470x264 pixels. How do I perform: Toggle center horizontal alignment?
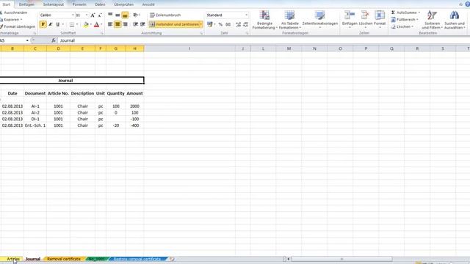point(117,24)
